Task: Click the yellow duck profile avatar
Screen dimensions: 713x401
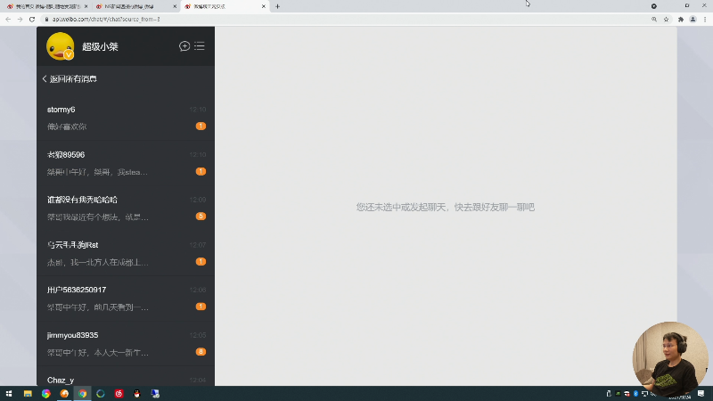Action: [60, 46]
